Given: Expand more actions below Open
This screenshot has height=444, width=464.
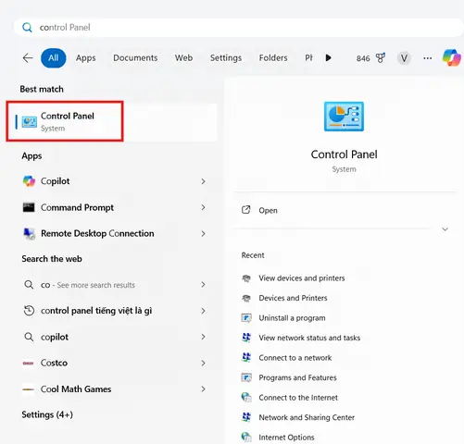Looking at the screenshot, I should [x=445, y=229].
